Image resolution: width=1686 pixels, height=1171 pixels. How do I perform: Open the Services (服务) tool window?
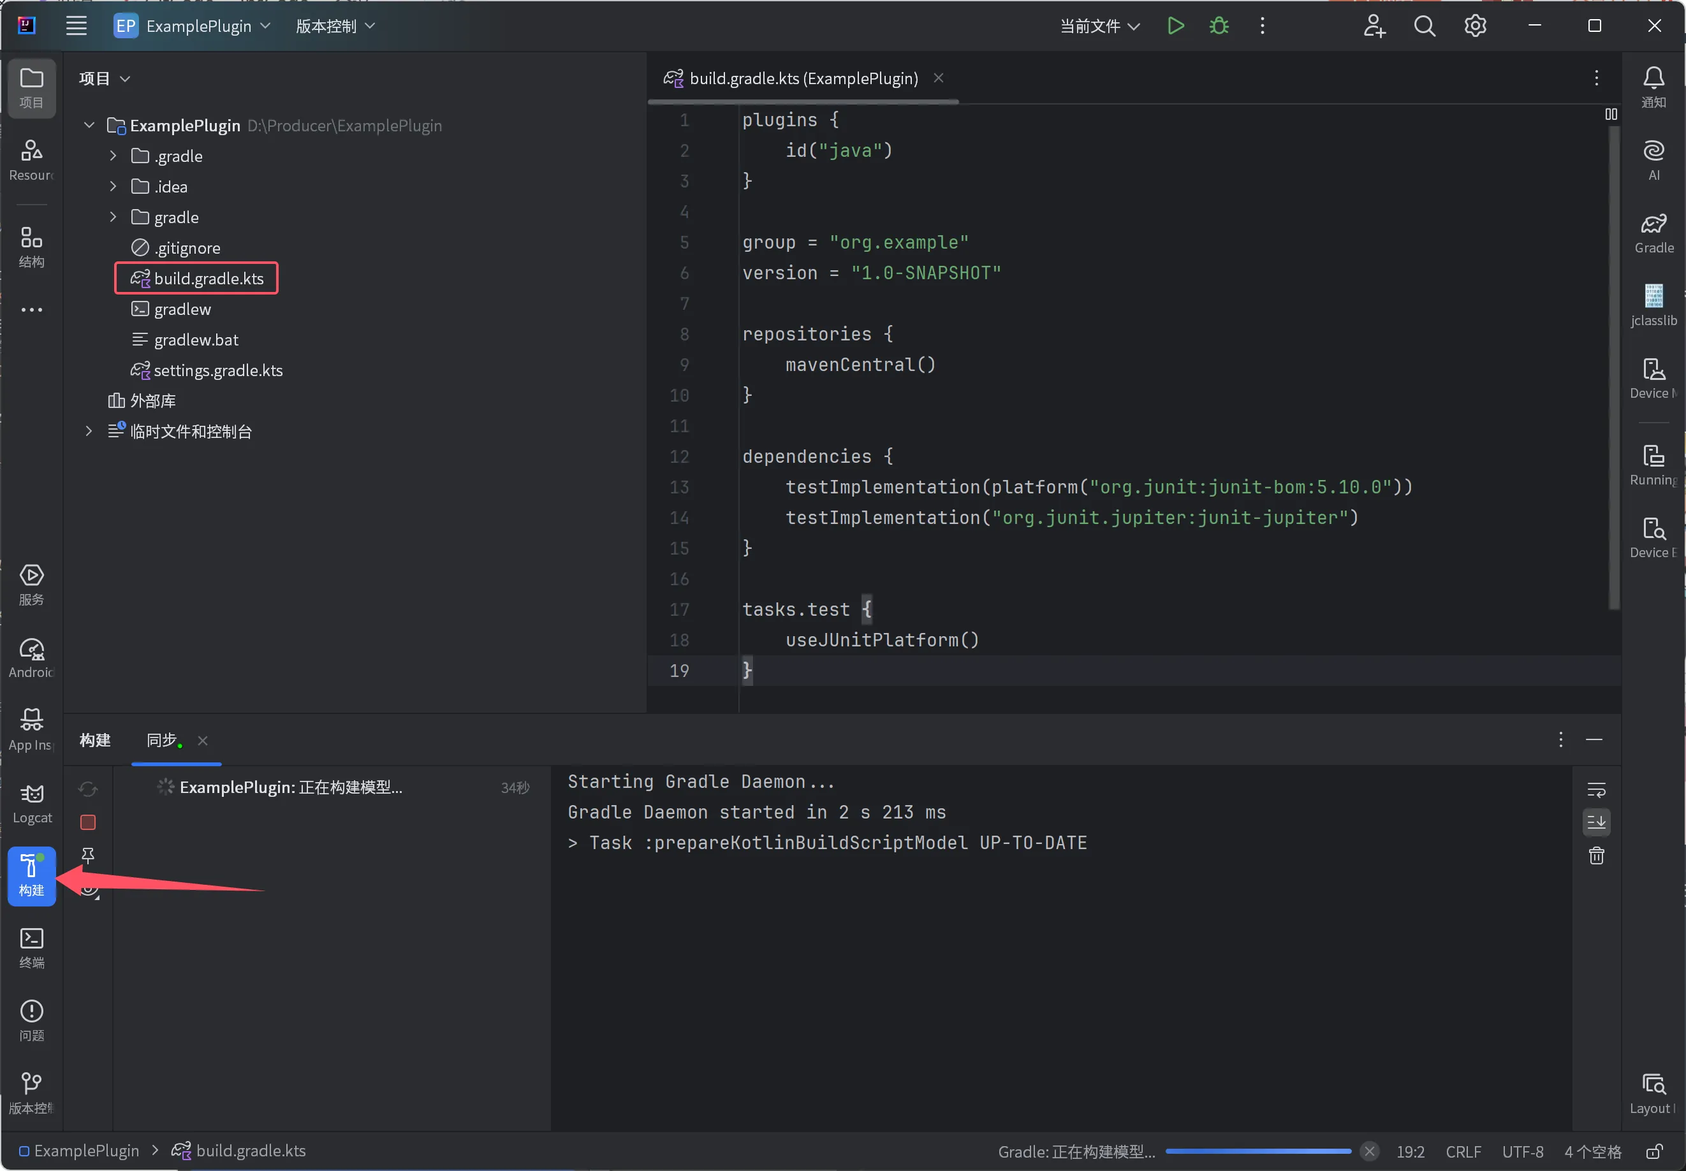pyautogui.click(x=31, y=585)
